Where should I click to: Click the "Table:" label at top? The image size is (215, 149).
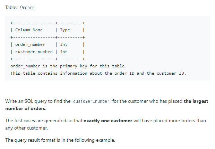click(x=12, y=7)
